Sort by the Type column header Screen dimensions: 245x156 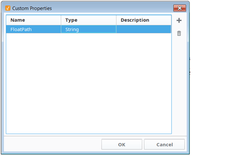88,20
